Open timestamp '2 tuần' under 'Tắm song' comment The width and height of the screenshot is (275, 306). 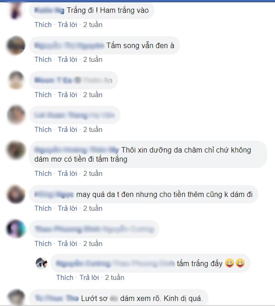tap(93, 60)
